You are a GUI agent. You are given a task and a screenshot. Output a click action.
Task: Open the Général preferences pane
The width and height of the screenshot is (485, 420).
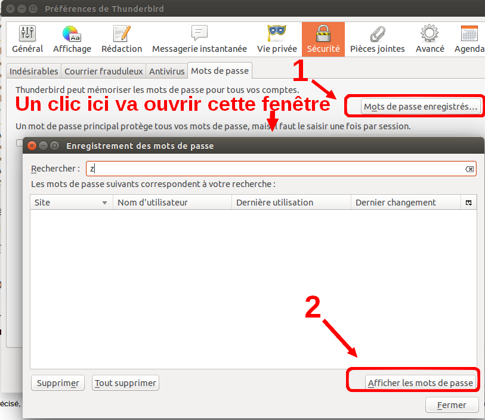(x=27, y=39)
